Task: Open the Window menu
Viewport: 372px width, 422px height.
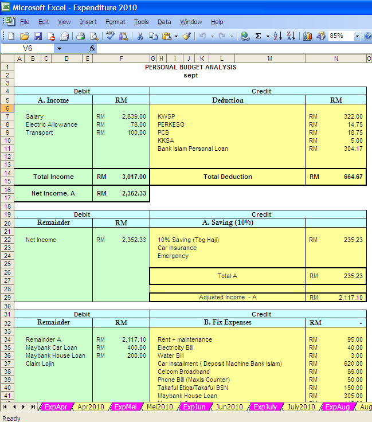Action: coord(191,22)
